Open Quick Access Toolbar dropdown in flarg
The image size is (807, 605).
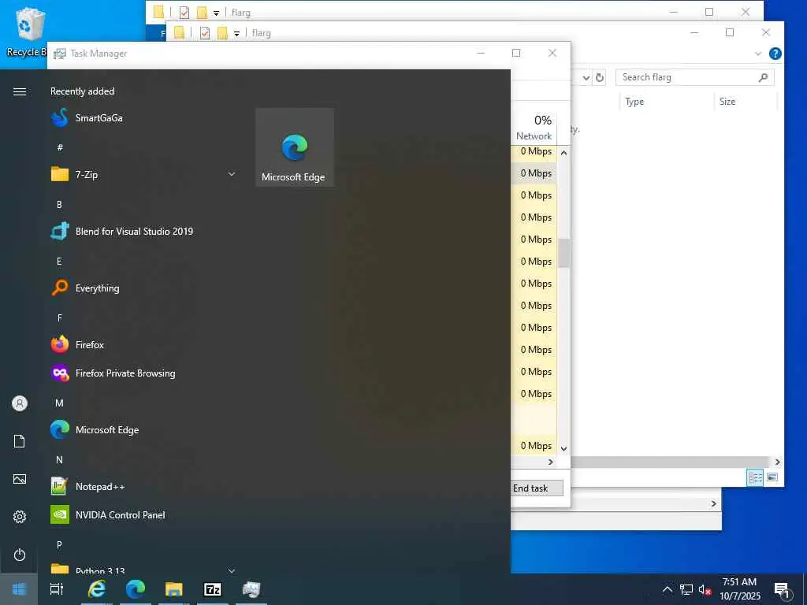click(x=236, y=33)
